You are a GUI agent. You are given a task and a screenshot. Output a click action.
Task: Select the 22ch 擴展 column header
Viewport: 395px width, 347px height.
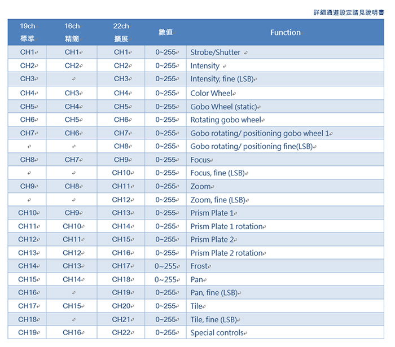tap(121, 33)
